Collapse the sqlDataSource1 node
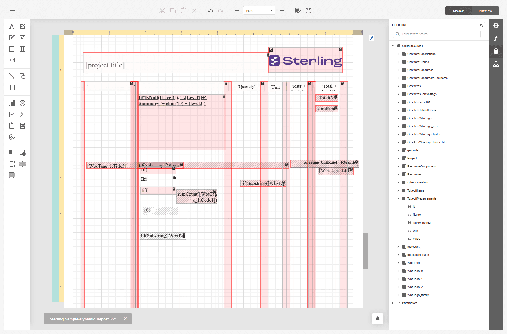The height and width of the screenshot is (334, 507). pyautogui.click(x=393, y=46)
